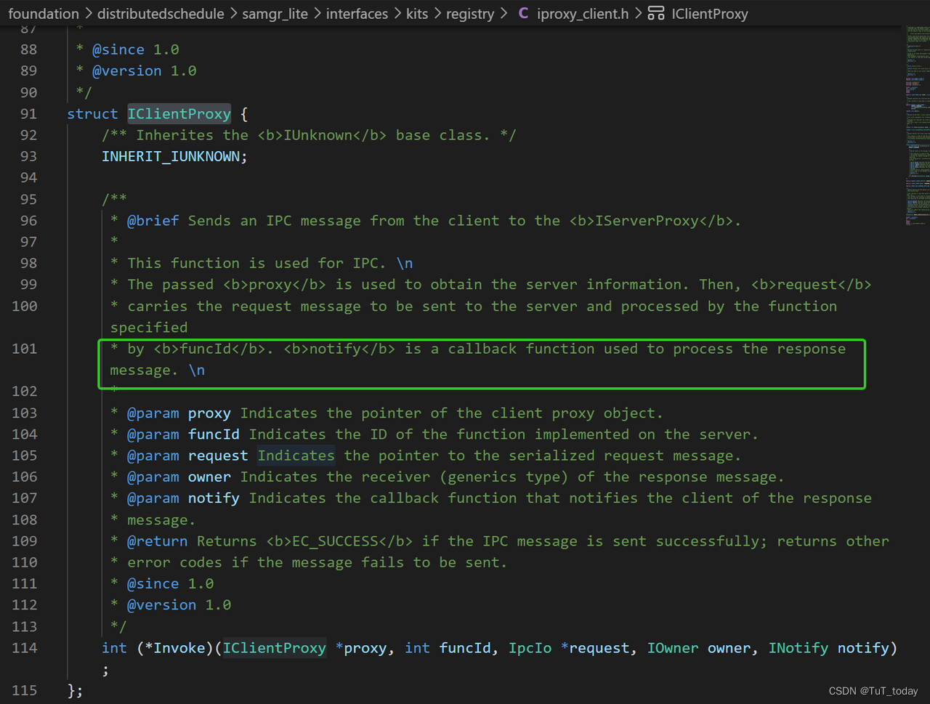This screenshot has width=930, height=704.
Task: Click the owner parameter name on line 106
Action: 209,477
